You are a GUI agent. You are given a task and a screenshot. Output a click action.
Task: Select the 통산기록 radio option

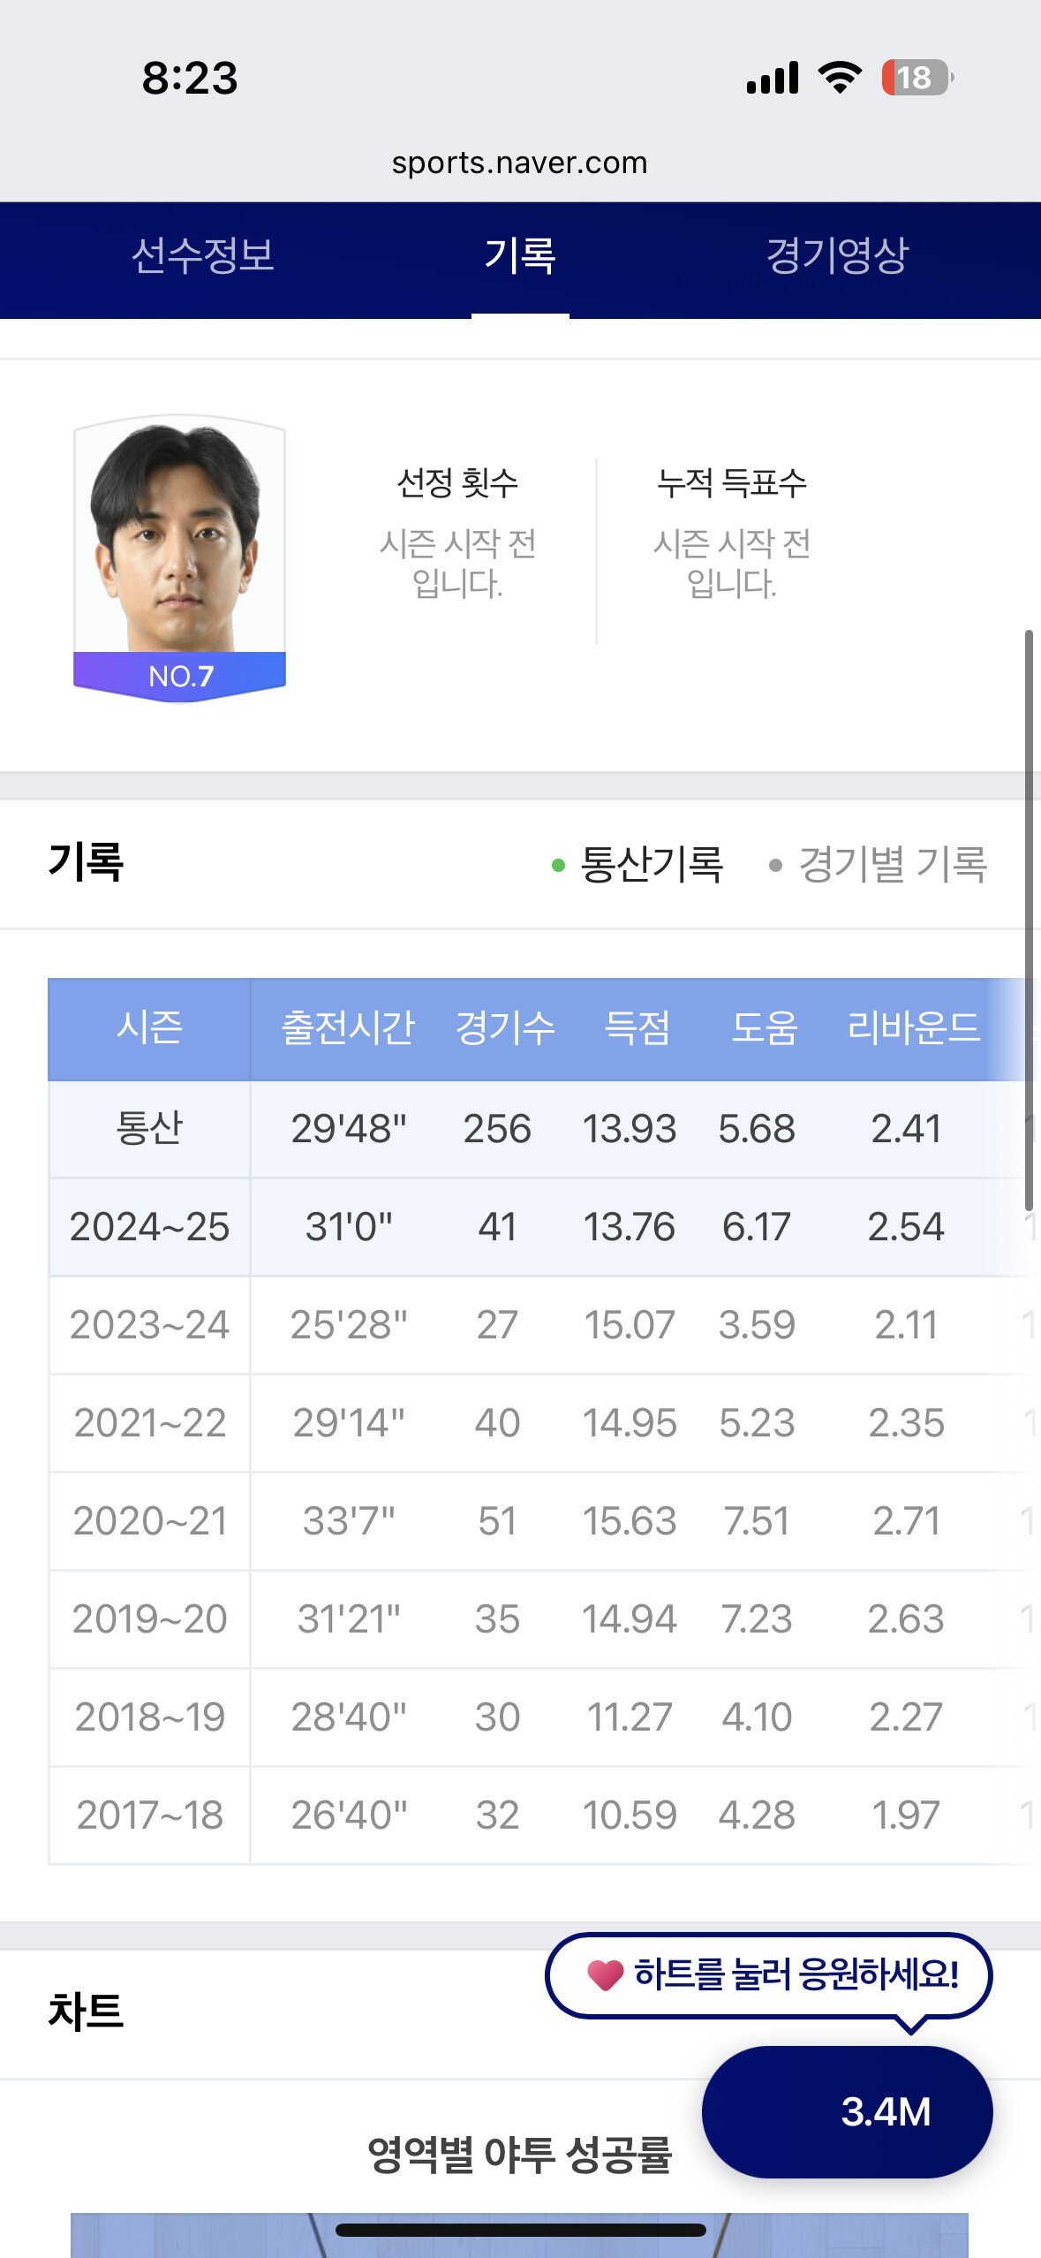[637, 864]
